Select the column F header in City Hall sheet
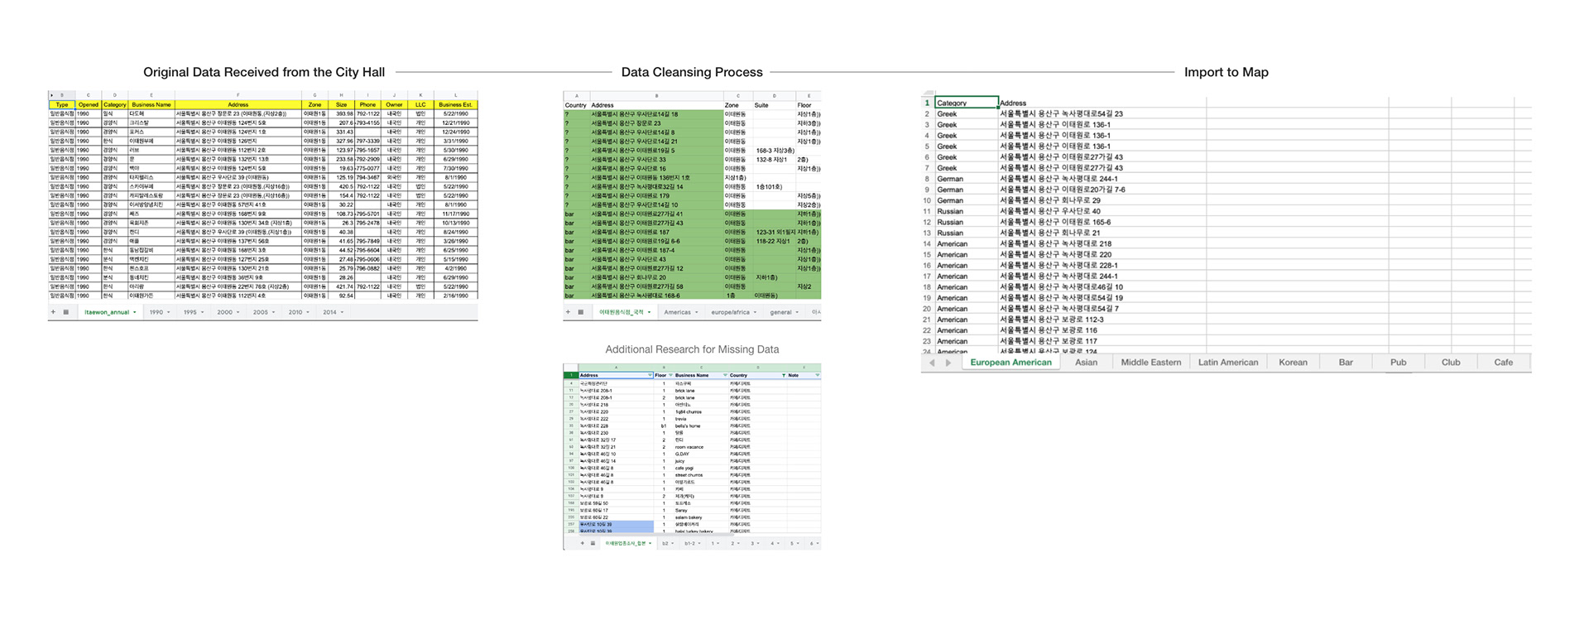This screenshot has width=1589, height=630. coord(238,95)
